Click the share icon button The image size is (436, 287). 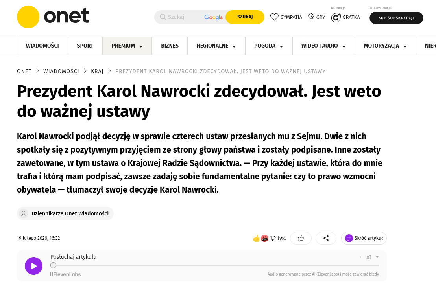pyautogui.click(x=326, y=238)
